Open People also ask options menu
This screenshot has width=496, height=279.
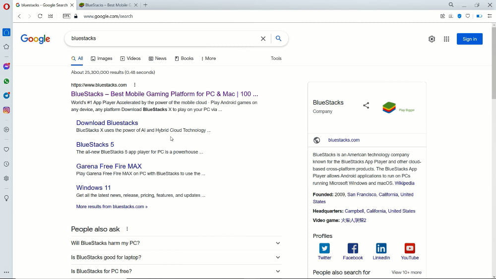(127, 229)
